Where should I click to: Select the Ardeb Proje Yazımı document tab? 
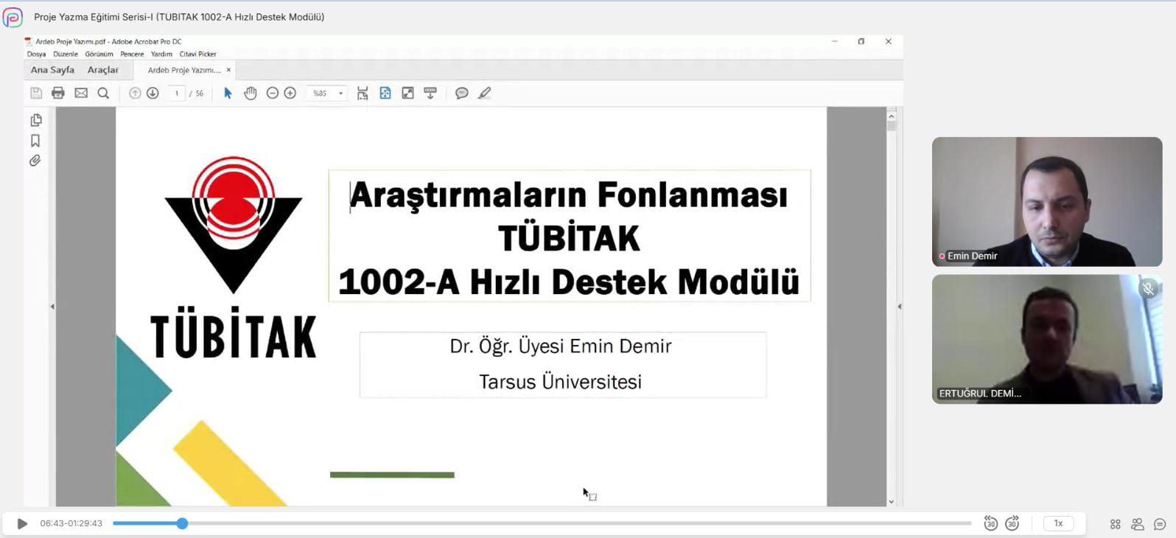tap(183, 70)
